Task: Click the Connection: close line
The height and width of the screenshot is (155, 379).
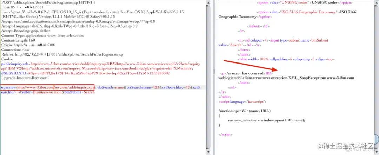Action: coord(15,50)
